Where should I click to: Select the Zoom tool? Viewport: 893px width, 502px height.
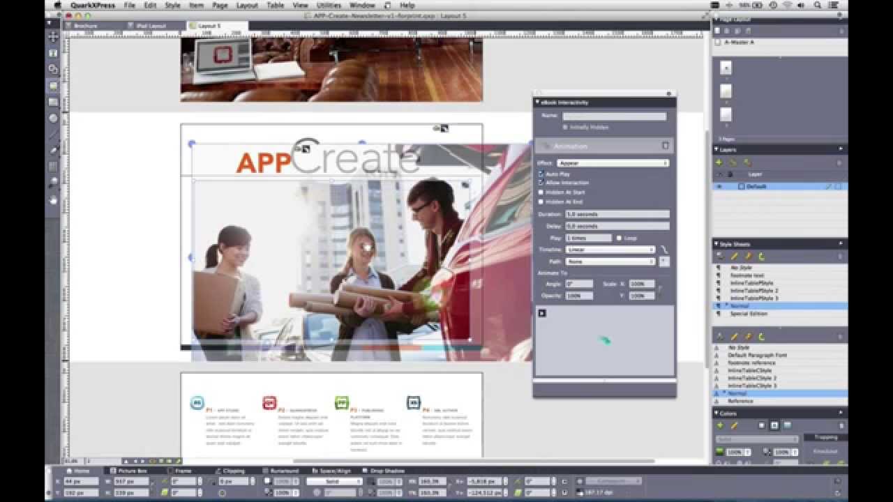coord(53,183)
